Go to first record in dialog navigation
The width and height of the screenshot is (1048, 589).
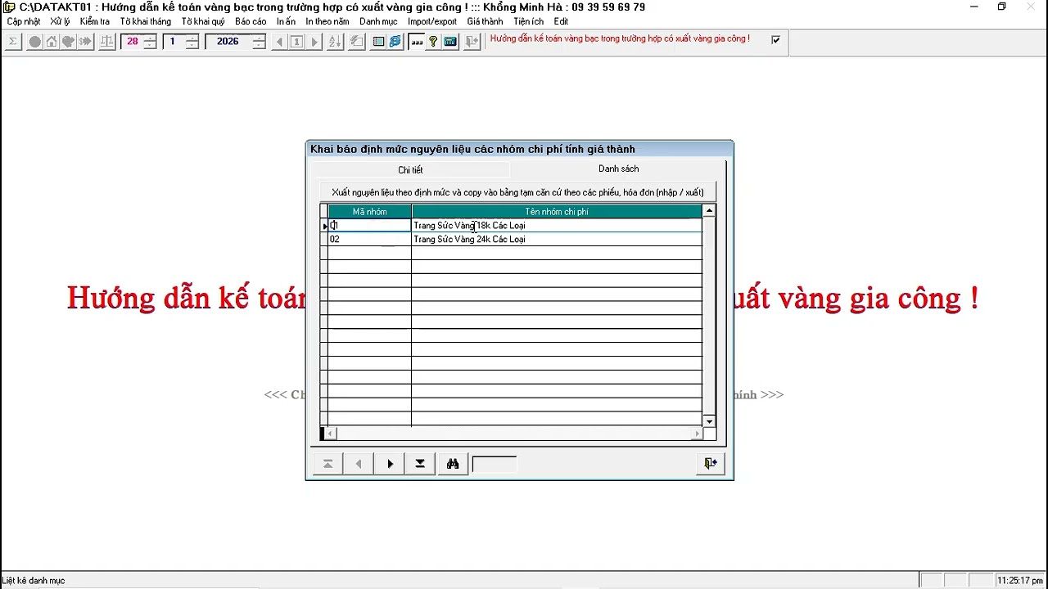(x=327, y=464)
